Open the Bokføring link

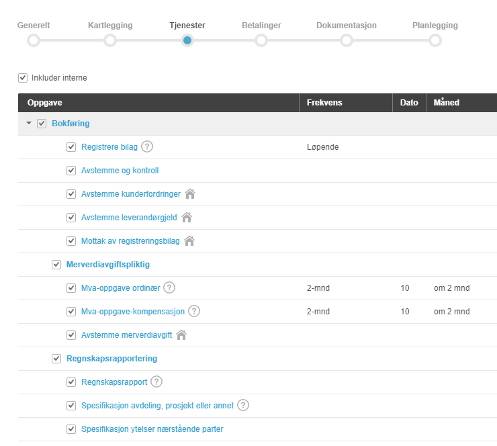[x=71, y=124]
